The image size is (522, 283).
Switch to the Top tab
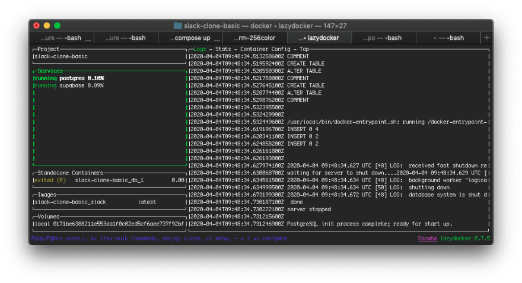point(304,49)
